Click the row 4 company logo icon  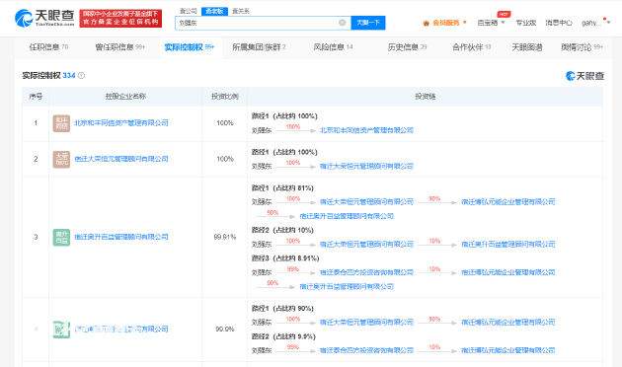(61, 330)
